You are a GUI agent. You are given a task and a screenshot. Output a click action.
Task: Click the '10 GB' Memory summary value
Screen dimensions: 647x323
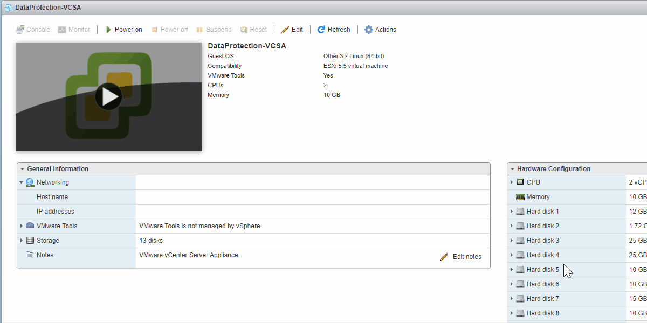pyautogui.click(x=332, y=95)
